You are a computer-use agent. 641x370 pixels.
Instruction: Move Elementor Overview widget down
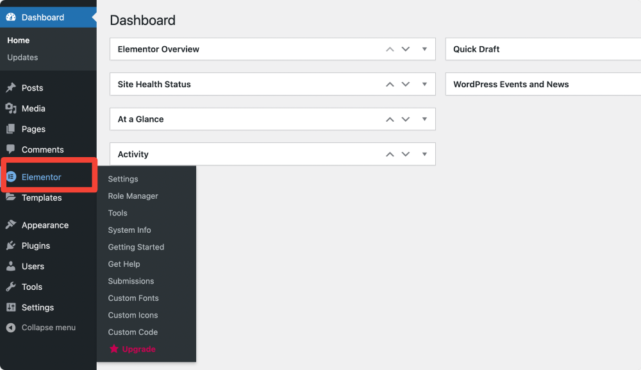pyautogui.click(x=406, y=49)
